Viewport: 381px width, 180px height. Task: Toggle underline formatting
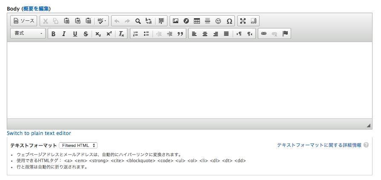pyautogui.click(x=75, y=34)
